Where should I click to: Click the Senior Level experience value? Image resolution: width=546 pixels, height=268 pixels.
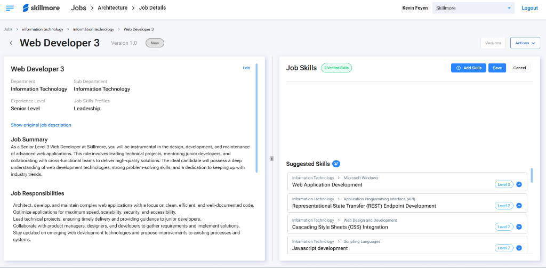click(26, 109)
